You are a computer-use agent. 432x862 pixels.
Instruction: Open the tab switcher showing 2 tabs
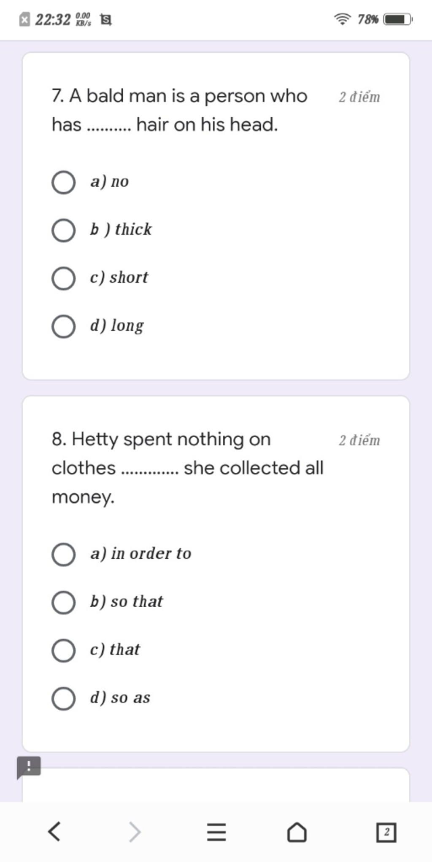pyautogui.click(x=386, y=832)
